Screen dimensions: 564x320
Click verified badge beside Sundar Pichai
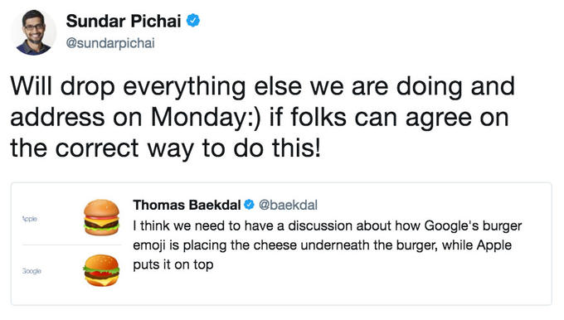pos(193,21)
